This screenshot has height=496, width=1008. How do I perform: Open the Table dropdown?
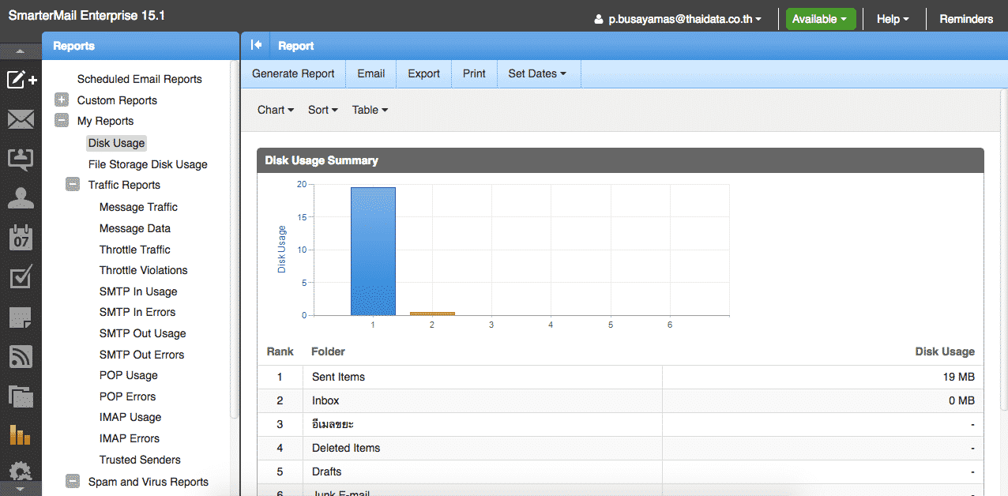pos(370,110)
